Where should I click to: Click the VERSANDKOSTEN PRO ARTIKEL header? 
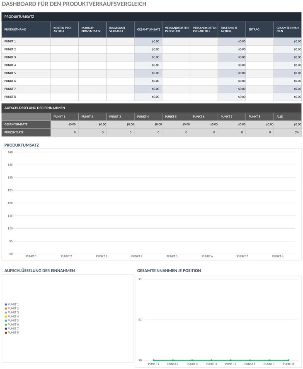pos(204,29)
